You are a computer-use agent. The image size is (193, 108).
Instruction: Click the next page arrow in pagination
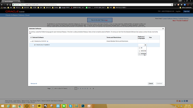click(90, 88)
